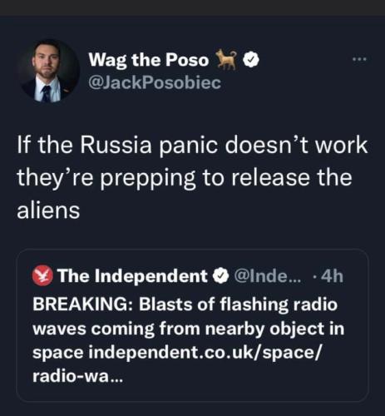Open The Independent account name
385x416 pixels.
click(132, 276)
